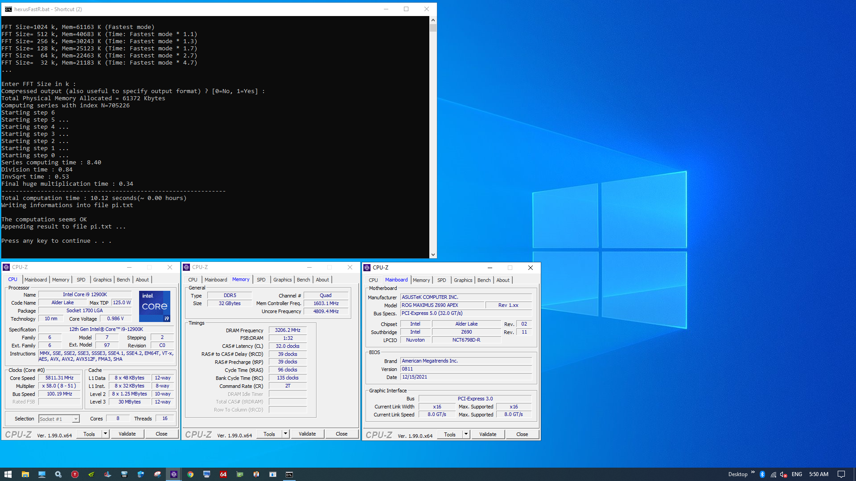Click the Core Speed 5811.31 MHz field
The width and height of the screenshot is (856, 481).
coord(59,378)
